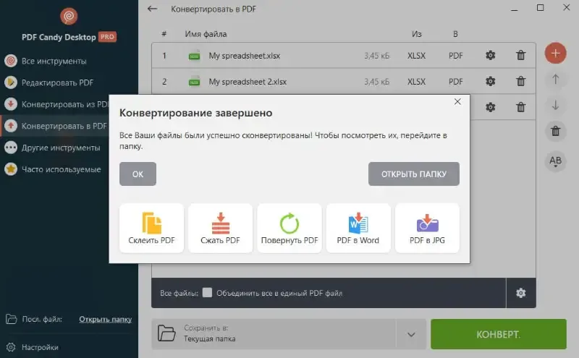Open the PDF в JPG converter tile

(x=427, y=228)
